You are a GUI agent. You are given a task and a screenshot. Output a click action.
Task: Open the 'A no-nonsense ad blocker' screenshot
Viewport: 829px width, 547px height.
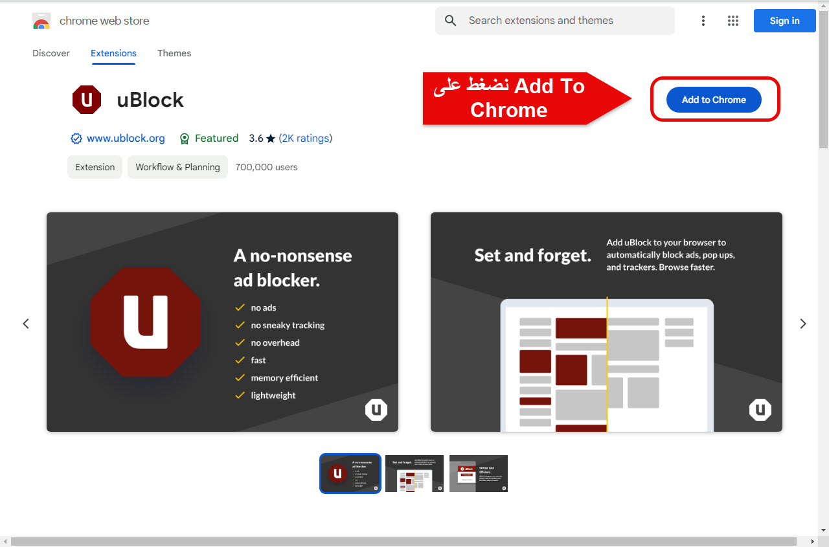[222, 322]
